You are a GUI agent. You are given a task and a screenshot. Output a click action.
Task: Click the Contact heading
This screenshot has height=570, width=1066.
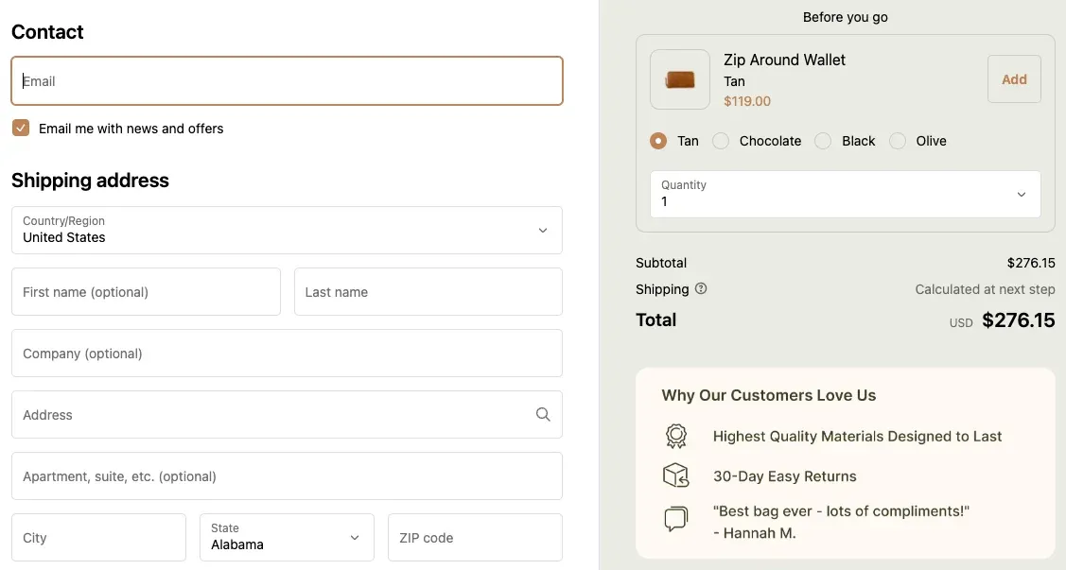47,32
